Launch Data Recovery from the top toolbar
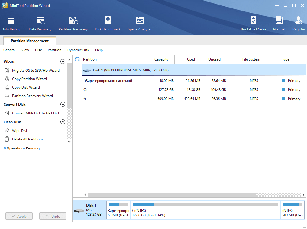307x229 pixels. 40,24
